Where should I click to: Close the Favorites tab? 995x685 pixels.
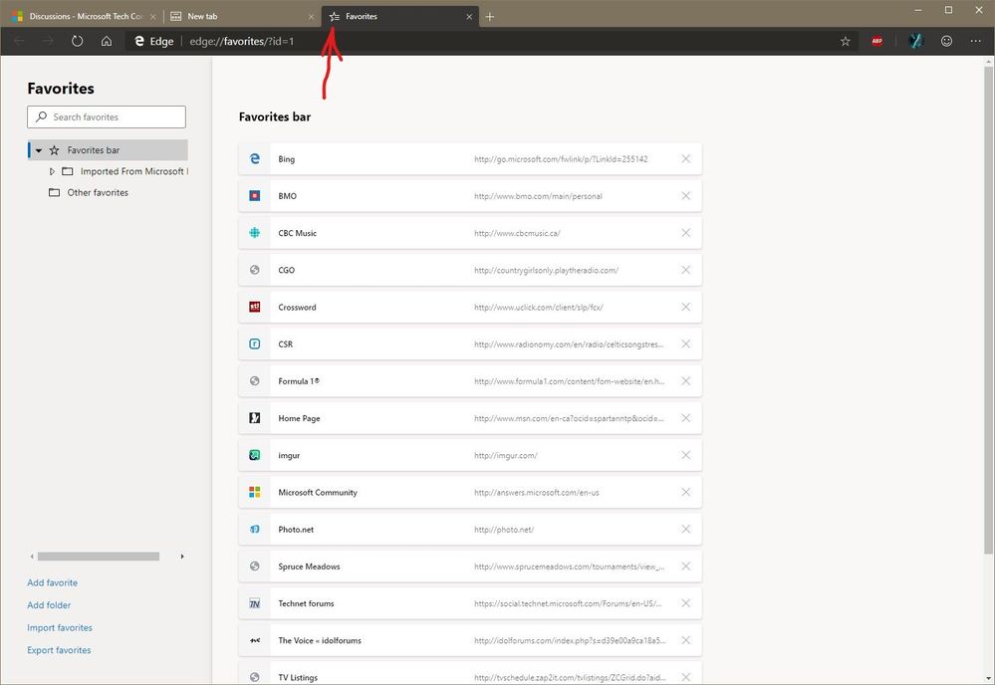tap(469, 17)
